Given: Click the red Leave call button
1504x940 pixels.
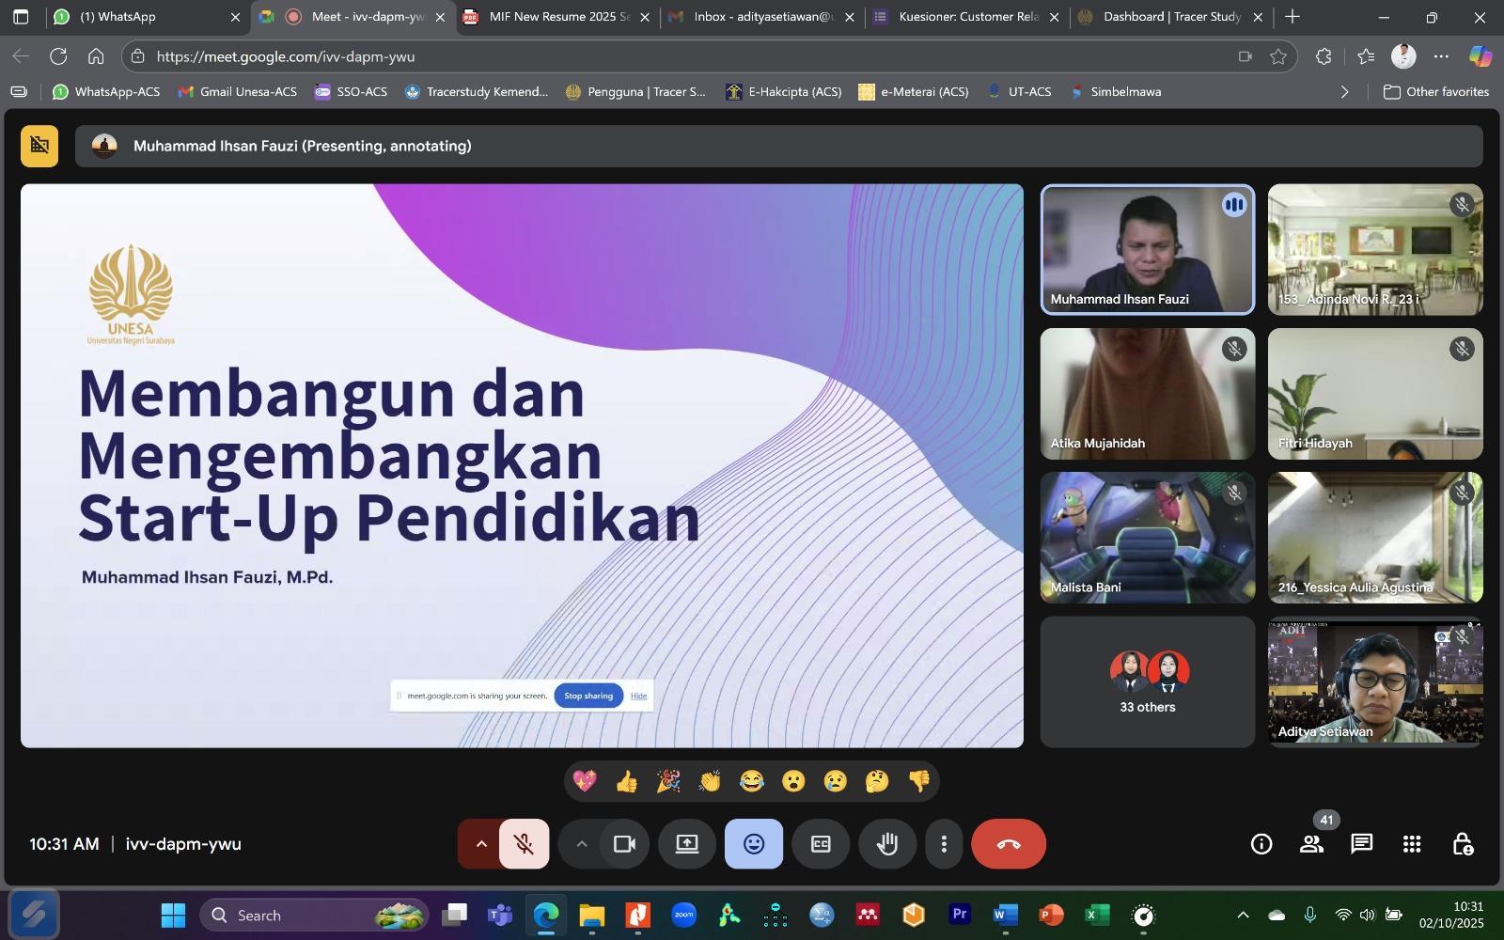Looking at the screenshot, I should pos(1008,844).
